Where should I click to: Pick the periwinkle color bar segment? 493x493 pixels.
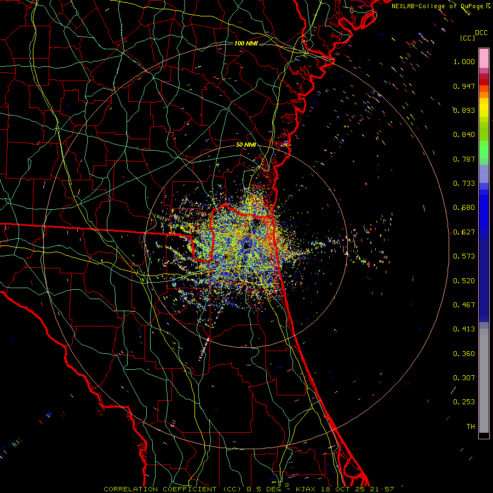pyautogui.click(x=484, y=174)
